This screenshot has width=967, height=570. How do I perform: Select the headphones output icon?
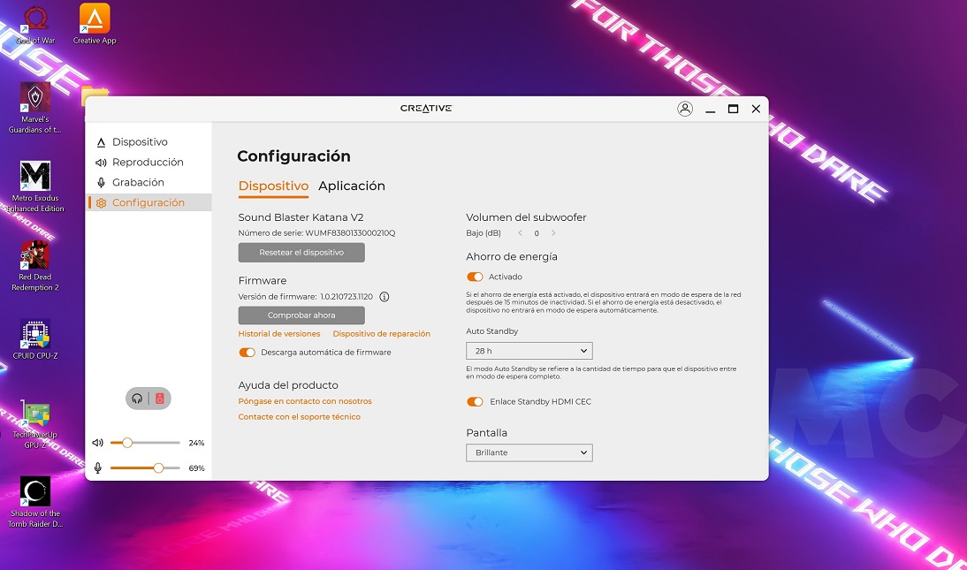coord(137,399)
